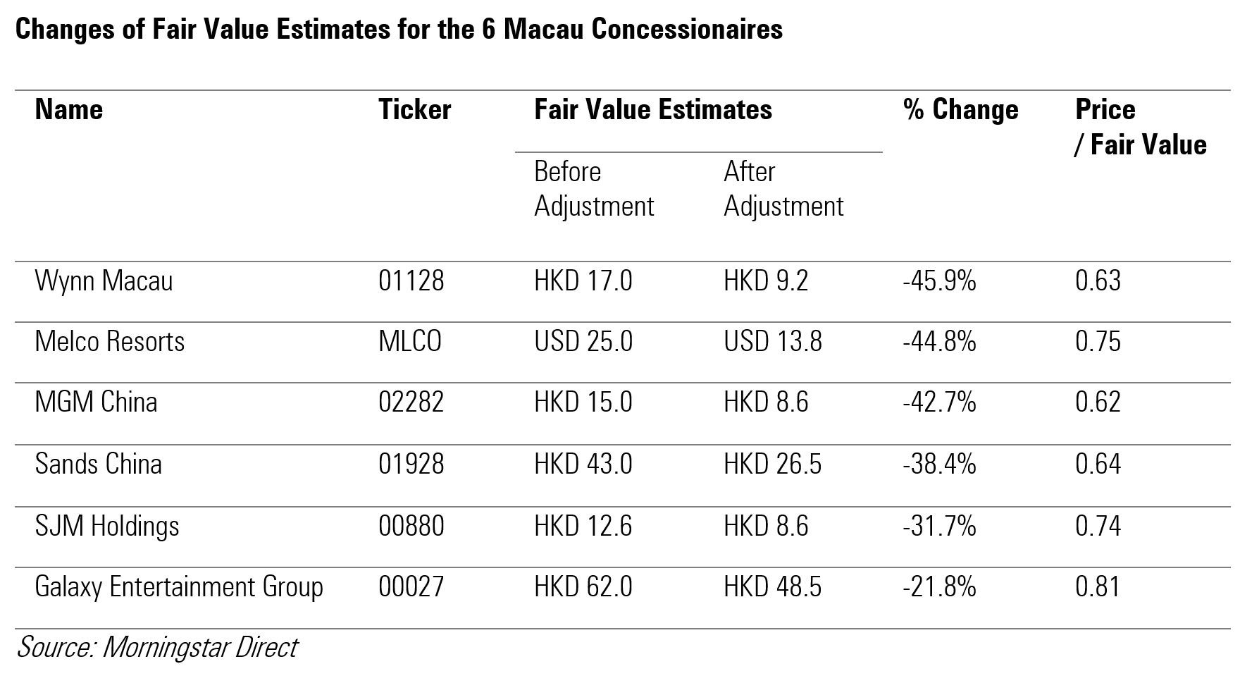Image resolution: width=1240 pixels, height=683 pixels.
Task: Click the Ticker column header
Action: [414, 110]
